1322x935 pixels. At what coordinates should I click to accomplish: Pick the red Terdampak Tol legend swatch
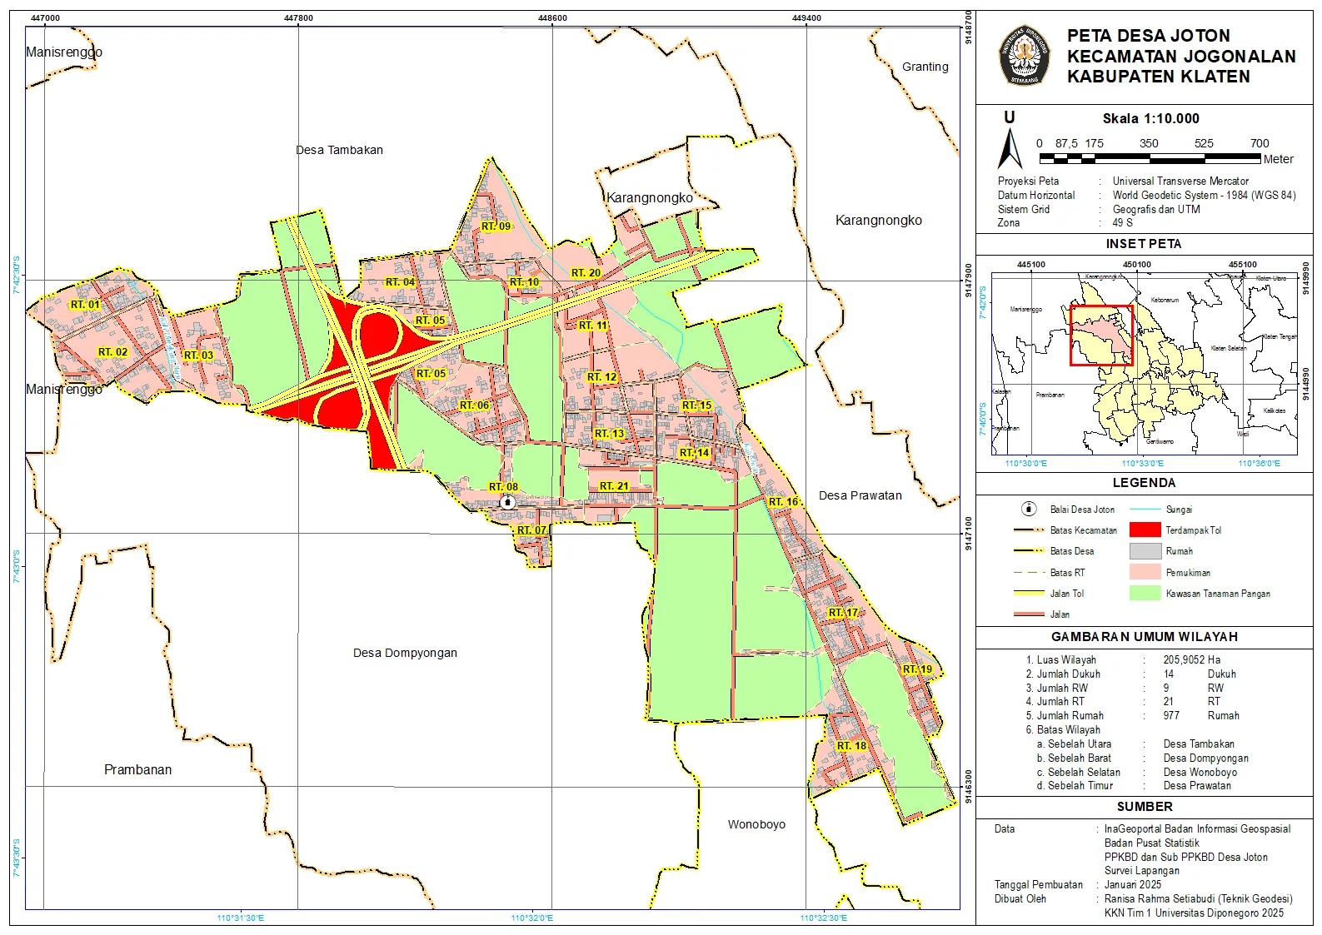1145,530
